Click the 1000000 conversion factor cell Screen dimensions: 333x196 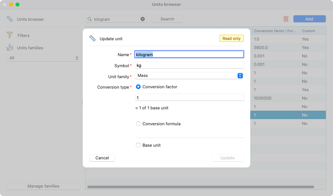pyautogui.click(x=263, y=98)
